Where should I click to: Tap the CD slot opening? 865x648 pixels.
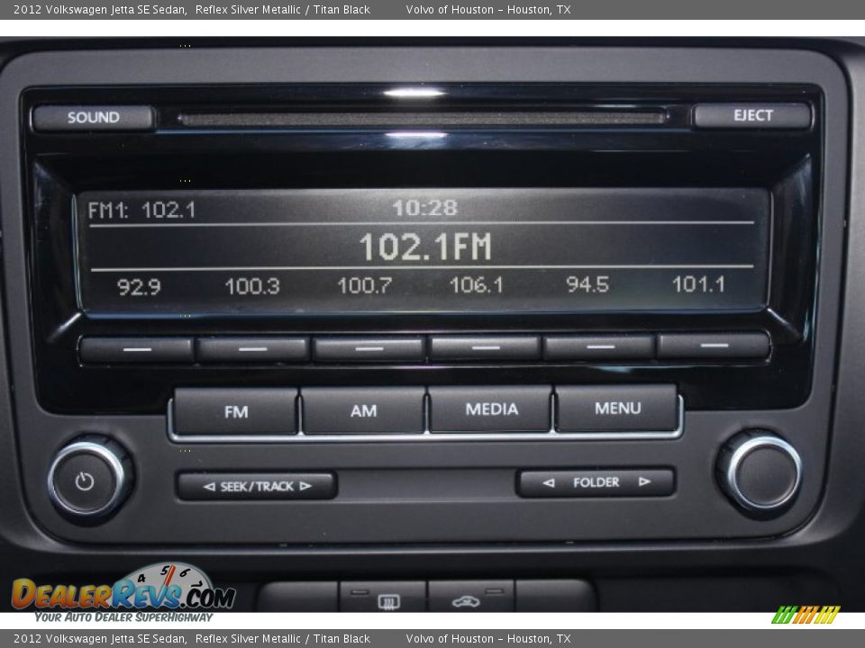pos(422,118)
